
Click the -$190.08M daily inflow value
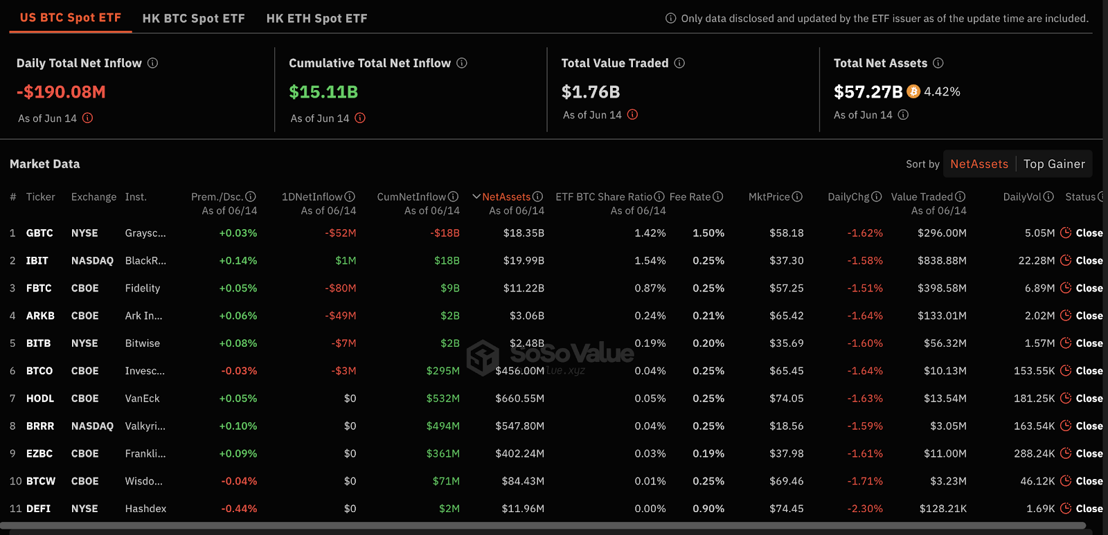point(61,92)
